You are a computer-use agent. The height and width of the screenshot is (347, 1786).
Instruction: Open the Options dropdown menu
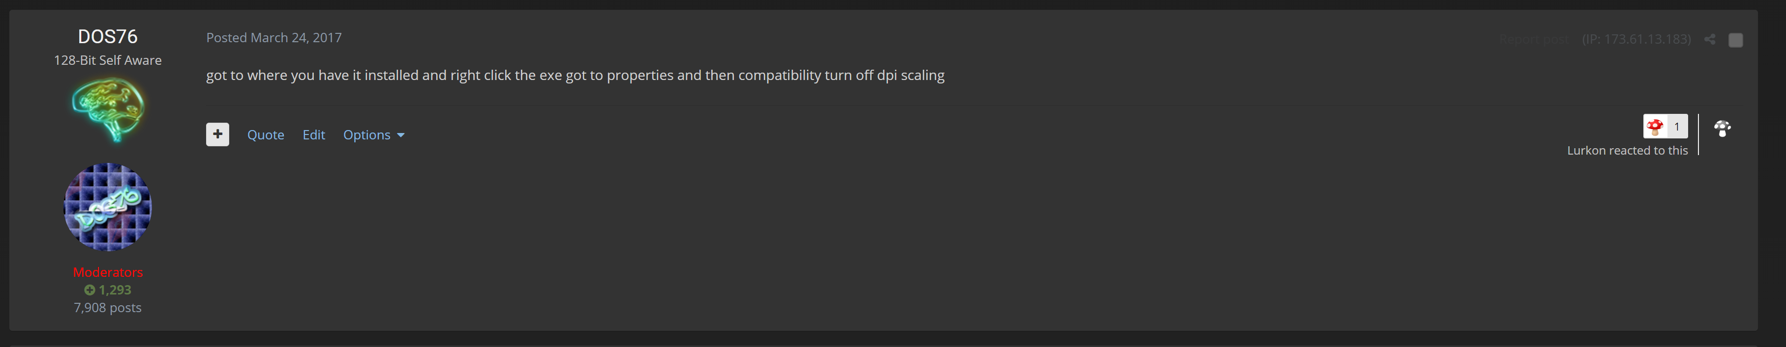pos(374,135)
